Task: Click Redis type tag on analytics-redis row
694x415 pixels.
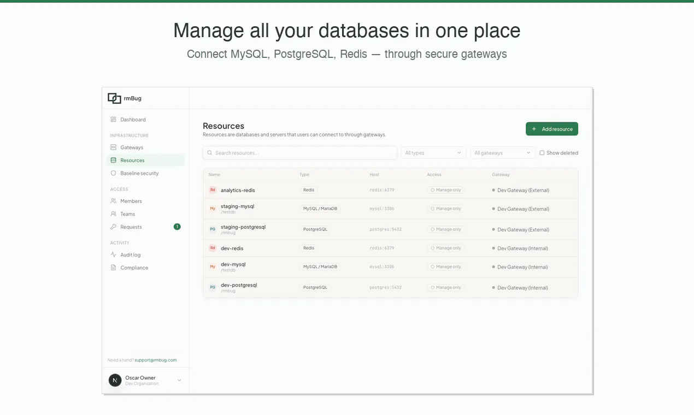Action: pos(309,190)
